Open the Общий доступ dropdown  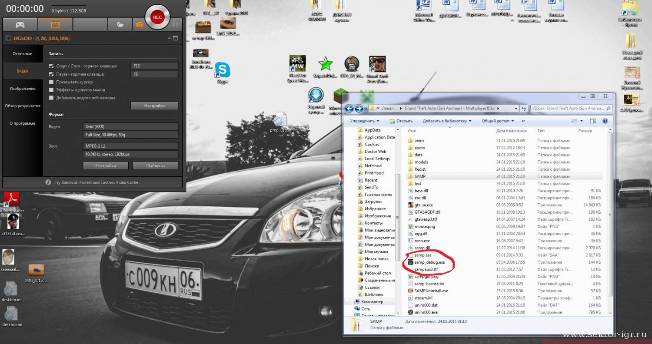point(498,121)
